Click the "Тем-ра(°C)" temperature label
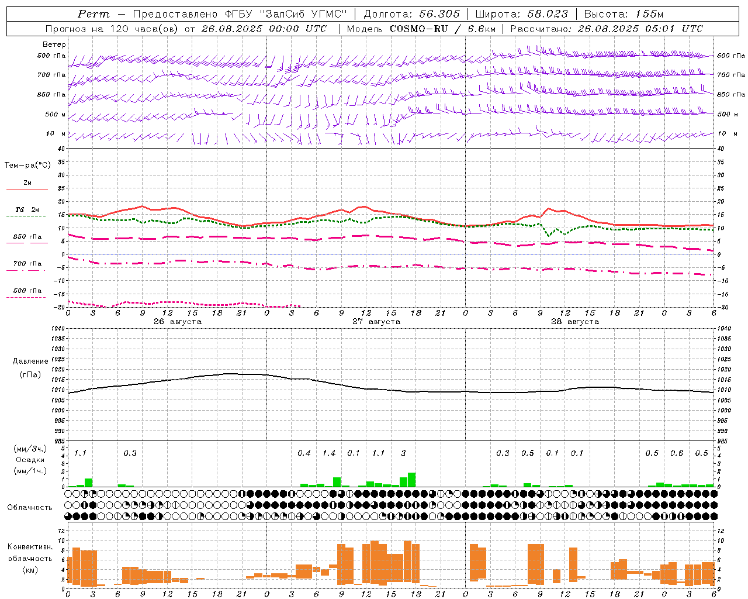The image size is (748, 599). pos(27,166)
